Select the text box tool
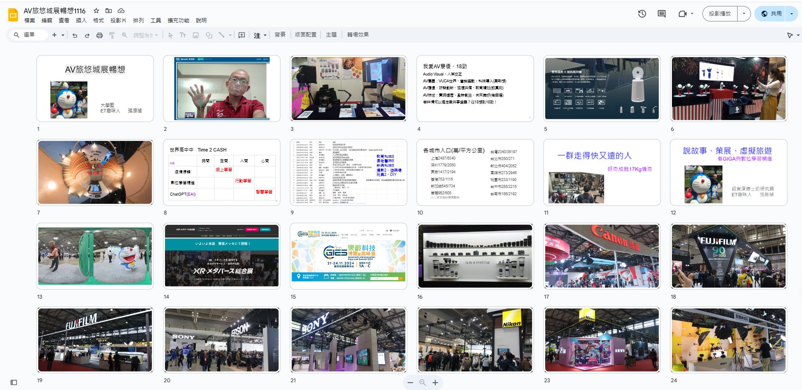The width and height of the screenshot is (802, 390). 183,35
